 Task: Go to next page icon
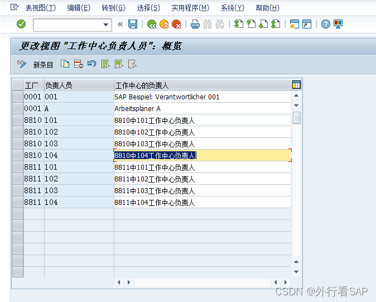click(x=263, y=24)
